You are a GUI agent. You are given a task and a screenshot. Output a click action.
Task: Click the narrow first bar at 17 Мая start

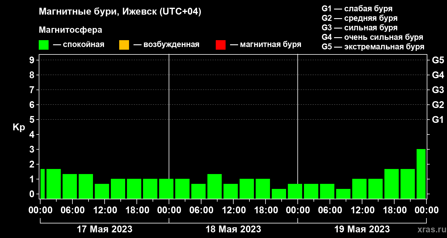pyautogui.click(x=42, y=184)
